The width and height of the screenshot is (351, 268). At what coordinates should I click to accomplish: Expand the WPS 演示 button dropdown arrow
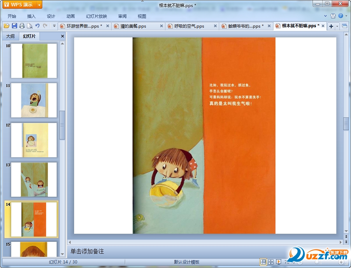point(39,5)
